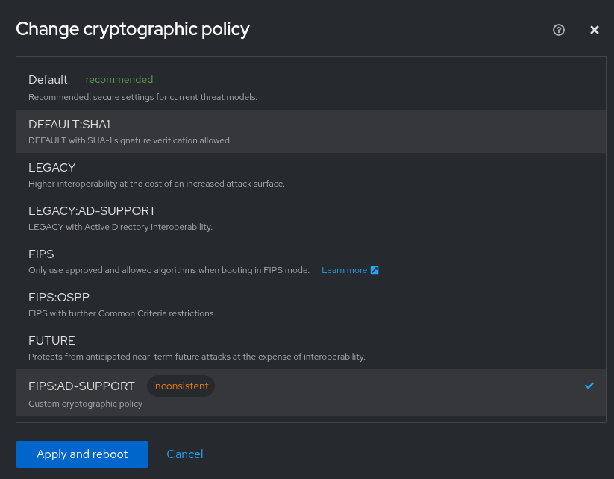Click the Cancel link button
Image resolution: width=614 pixels, height=479 pixels.
pyautogui.click(x=185, y=454)
